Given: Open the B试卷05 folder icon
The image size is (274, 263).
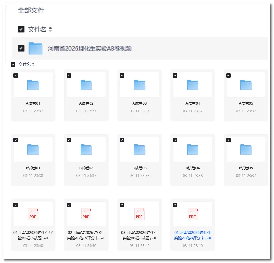Looking at the screenshot, I should click(x=245, y=149).
